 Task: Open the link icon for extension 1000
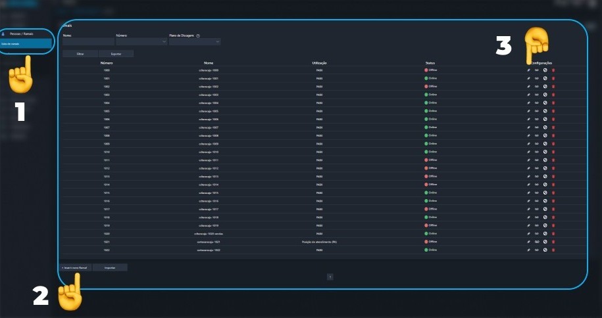(537, 70)
